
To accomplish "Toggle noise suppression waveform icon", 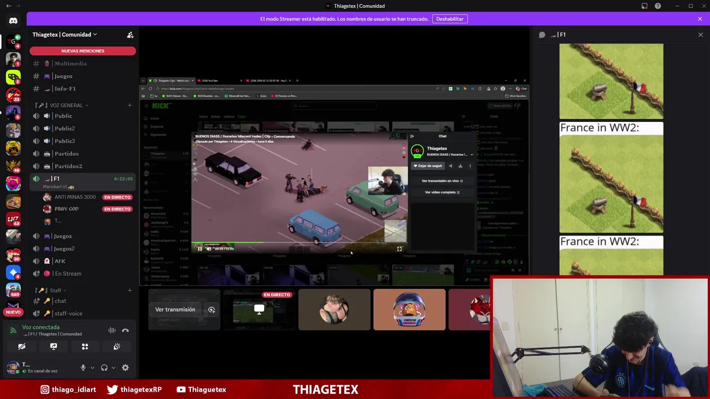I will tap(112, 330).
